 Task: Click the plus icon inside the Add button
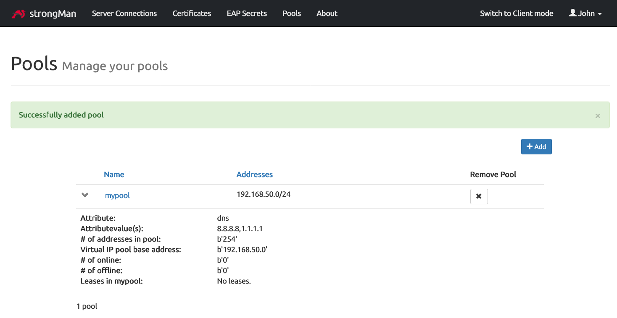[x=530, y=146]
